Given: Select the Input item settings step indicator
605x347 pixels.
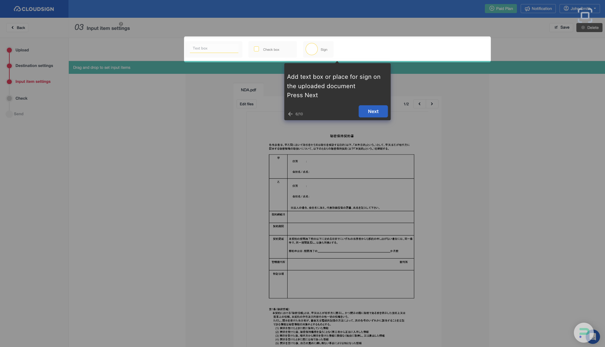Looking at the screenshot, I should [x=9, y=82].
